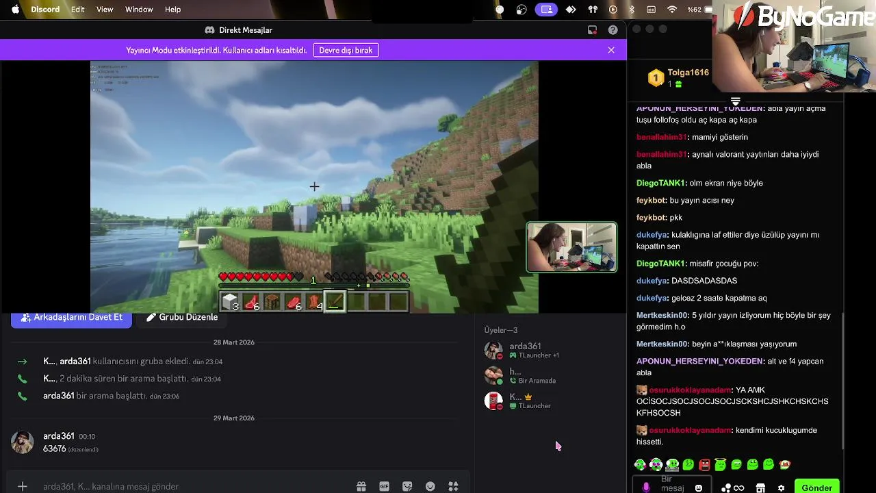The height and width of the screenshot is (493, 876).
Task: Open the GIF picker
Action: tap(385, 486)
